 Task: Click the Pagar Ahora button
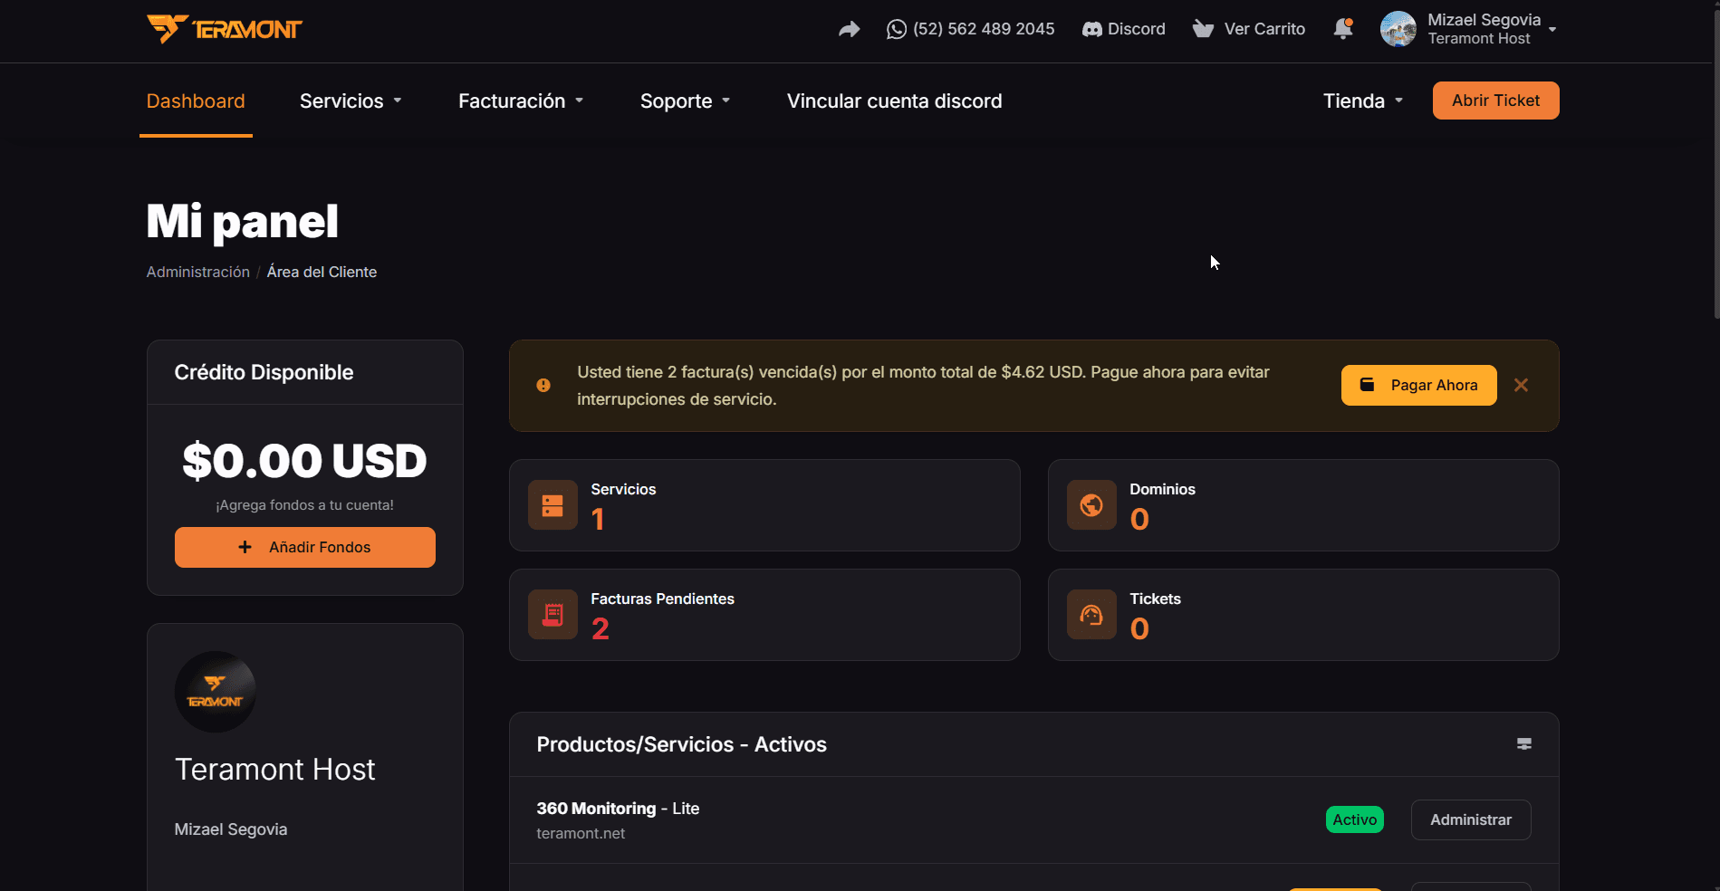pos(1418,386)
